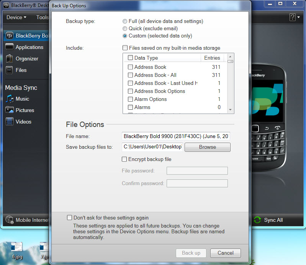Image resolution: width=306 pixels, height=265 pixels.
Task: Click the Data Type column header text
Action: 146,58
